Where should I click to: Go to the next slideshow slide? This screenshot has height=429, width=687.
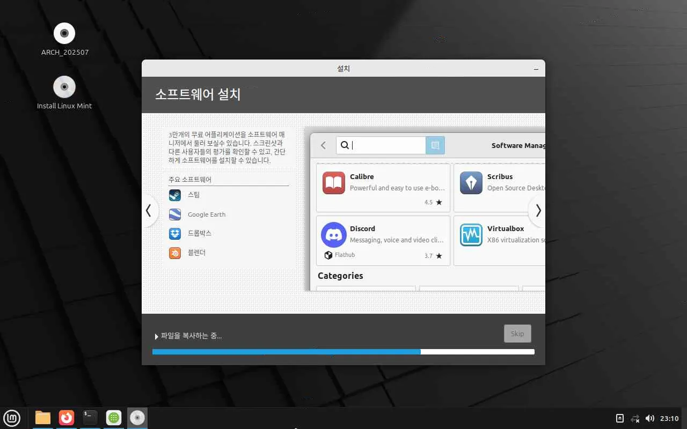pos(538,211)
